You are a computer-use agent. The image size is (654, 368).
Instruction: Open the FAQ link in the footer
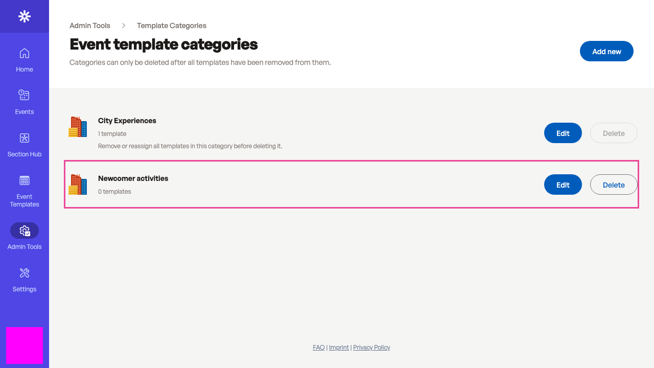319,348
